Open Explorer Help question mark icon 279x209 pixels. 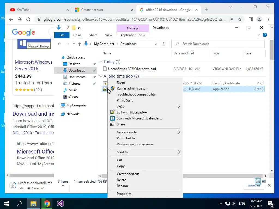tap(265, 35)
